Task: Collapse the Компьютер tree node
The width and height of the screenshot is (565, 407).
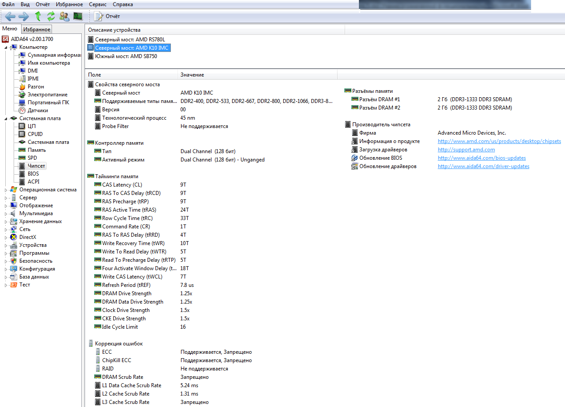Action: point(7,47)
